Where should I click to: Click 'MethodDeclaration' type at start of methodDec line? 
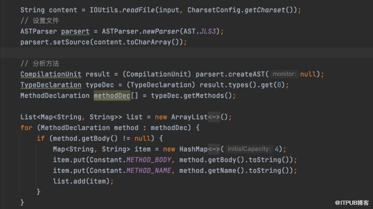click(x=55, y=95)
